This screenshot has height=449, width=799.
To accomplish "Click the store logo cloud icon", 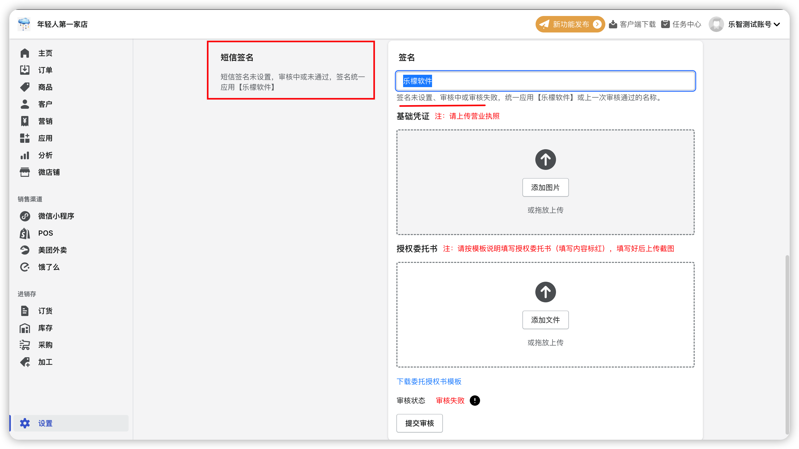I will pos(24,24).
